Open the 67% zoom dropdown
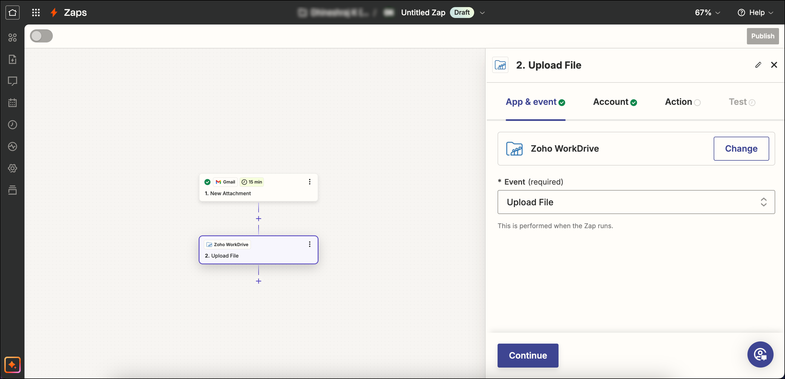The width and height of the screenshot is (785, 379). [708, 13]
